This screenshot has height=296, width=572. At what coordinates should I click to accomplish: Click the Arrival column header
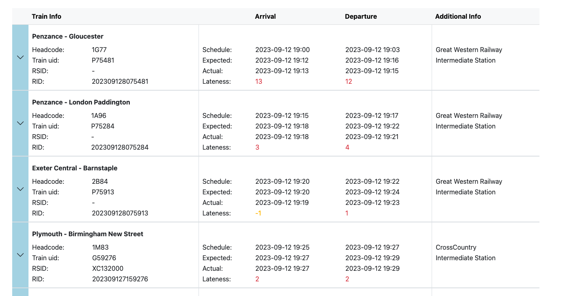[x=265, y=17]
